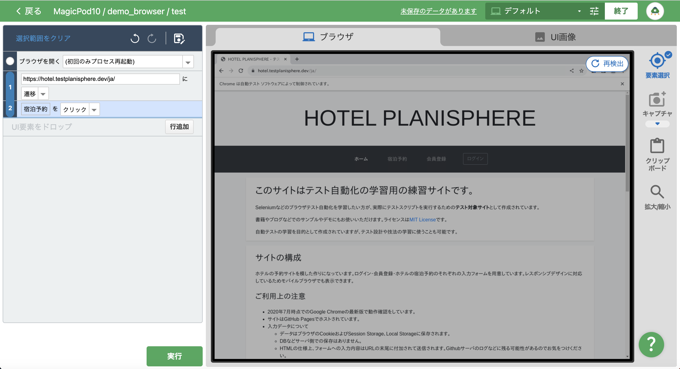Image resolution: width=680 pixels, height=369 pixels.
Task: Click 会員登録 in hotel navigation
Action: click(x=436, y=159)
